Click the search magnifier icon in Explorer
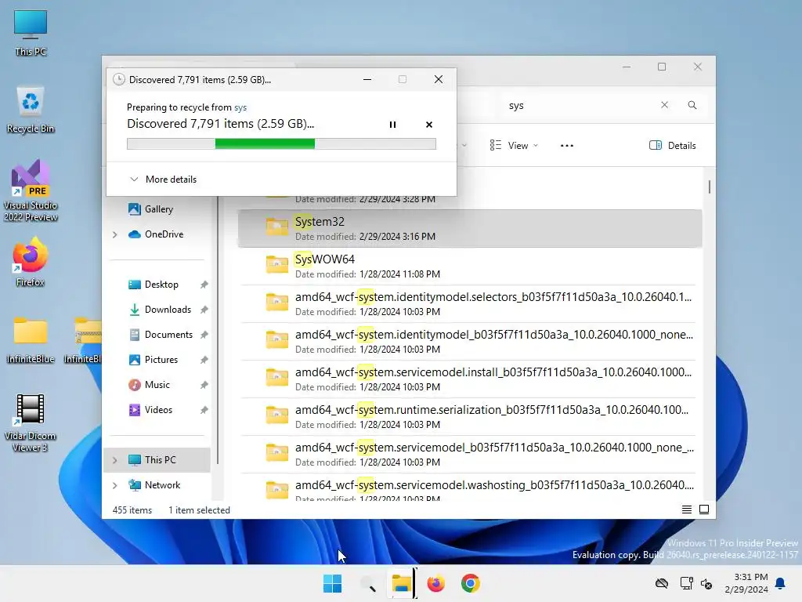Image resolution: width=802 pixels, height=602 pixels. [x=692, y=105]
